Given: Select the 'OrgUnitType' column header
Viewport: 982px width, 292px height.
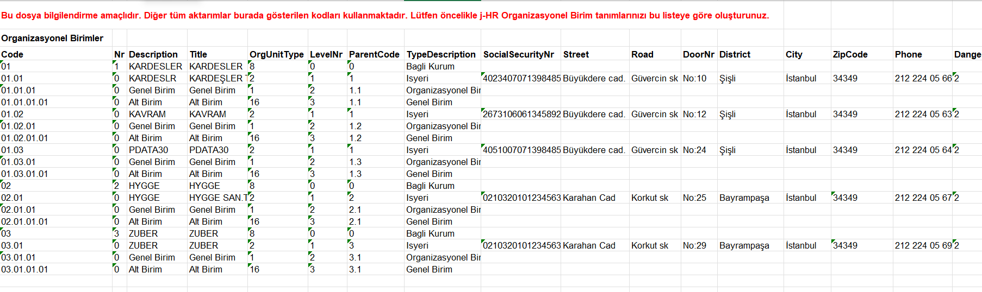Looking at the screenshot, I should tap(276, 54).
